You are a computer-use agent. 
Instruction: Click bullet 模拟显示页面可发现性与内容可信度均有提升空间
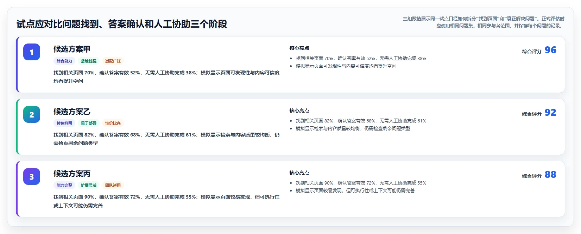[346, 66]
